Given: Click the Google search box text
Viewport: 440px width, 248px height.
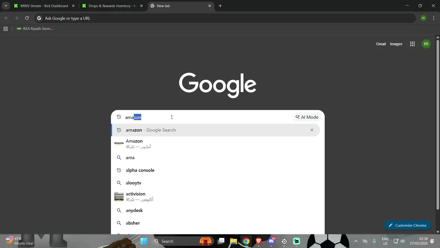Looking at the screenshot, I should pos(133,117).
